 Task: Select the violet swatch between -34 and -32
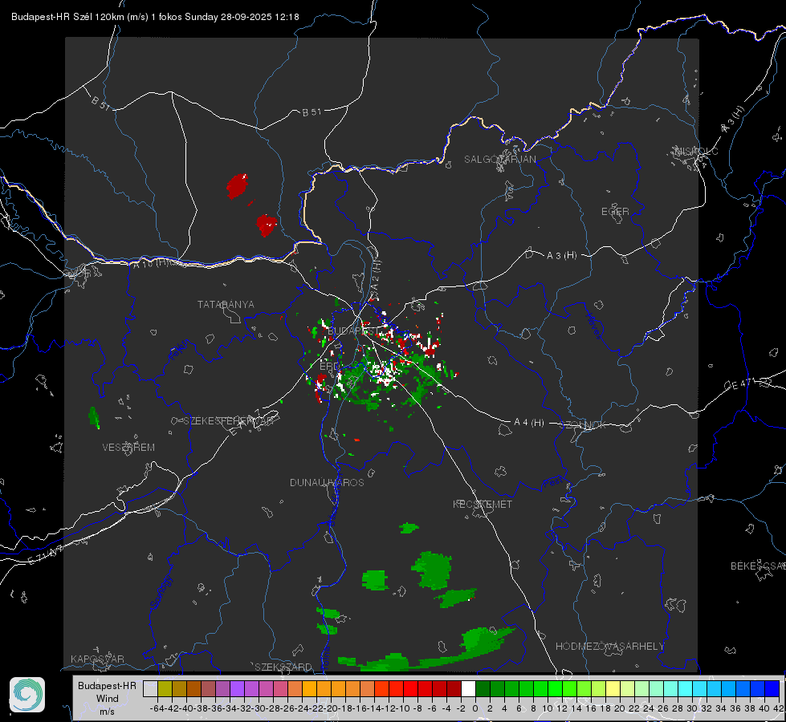237,689
